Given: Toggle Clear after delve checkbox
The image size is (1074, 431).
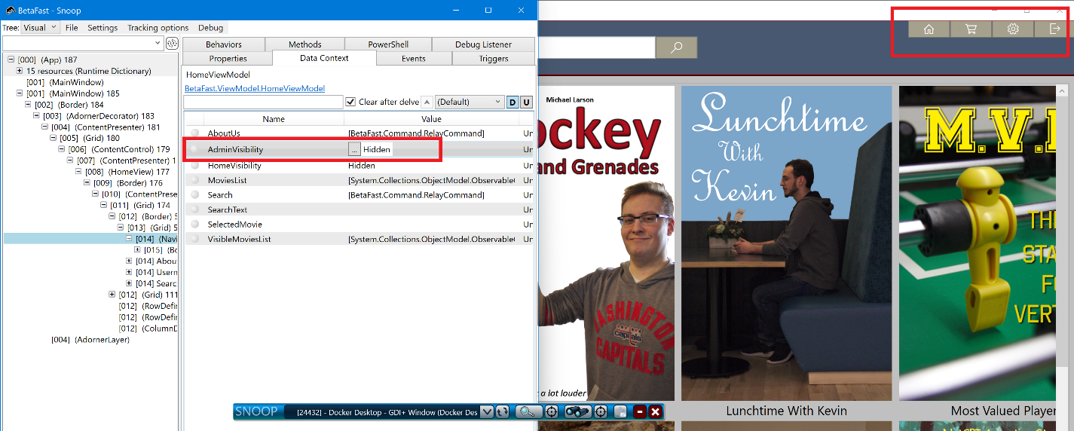Looking at the screenshot, I should tap(350, 102).
